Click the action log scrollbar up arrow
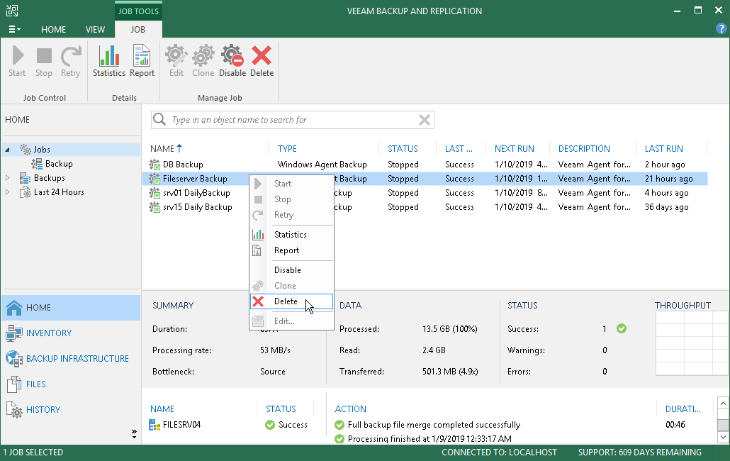 pyautogui.click(x=722, y=404)
